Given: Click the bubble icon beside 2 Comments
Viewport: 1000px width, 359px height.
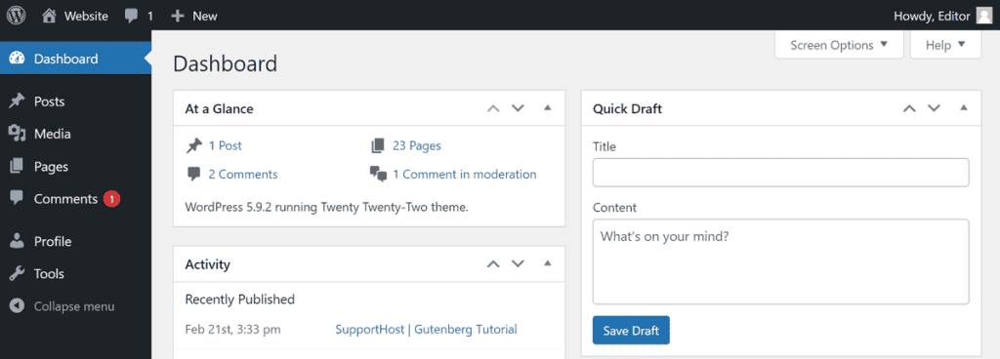Looking at the screenshot, I should click(x=194, y=175).
